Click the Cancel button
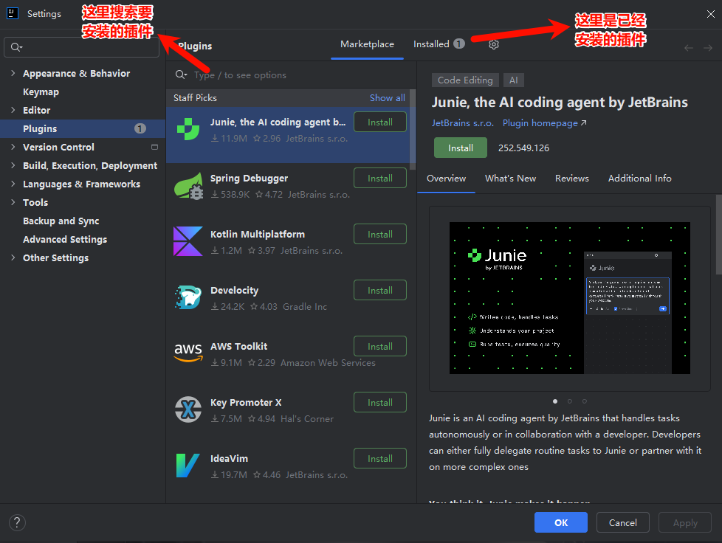Image resolution: width=722 pixels, height=543 pixels. (x=622, y=523)
